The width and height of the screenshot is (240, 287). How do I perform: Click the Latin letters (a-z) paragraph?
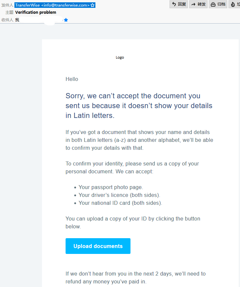click(x=139, y=140)
